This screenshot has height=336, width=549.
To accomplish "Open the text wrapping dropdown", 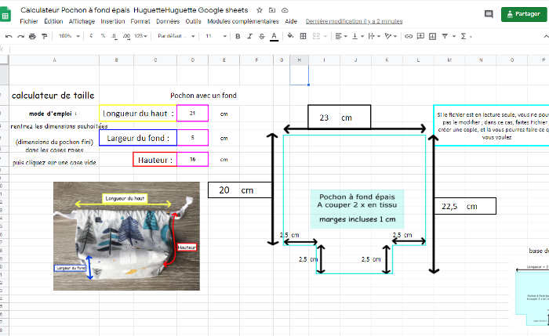I will point(374,36).
